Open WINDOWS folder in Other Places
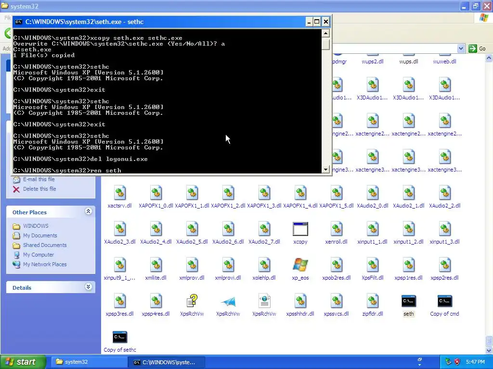Image resolution: width=493 pixels, height=369 pixels. pyautogui.click(x=36, y=226)
